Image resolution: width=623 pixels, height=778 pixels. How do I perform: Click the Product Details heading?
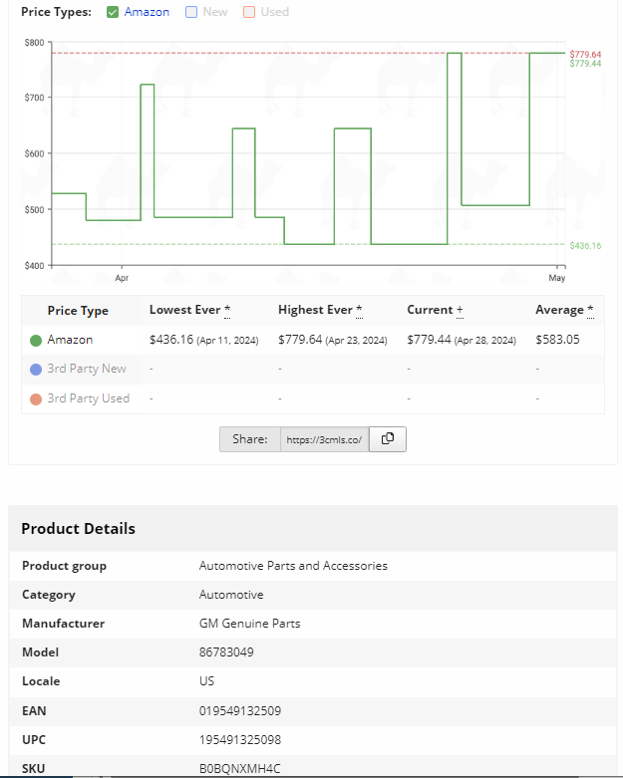(x=78, y=528)
